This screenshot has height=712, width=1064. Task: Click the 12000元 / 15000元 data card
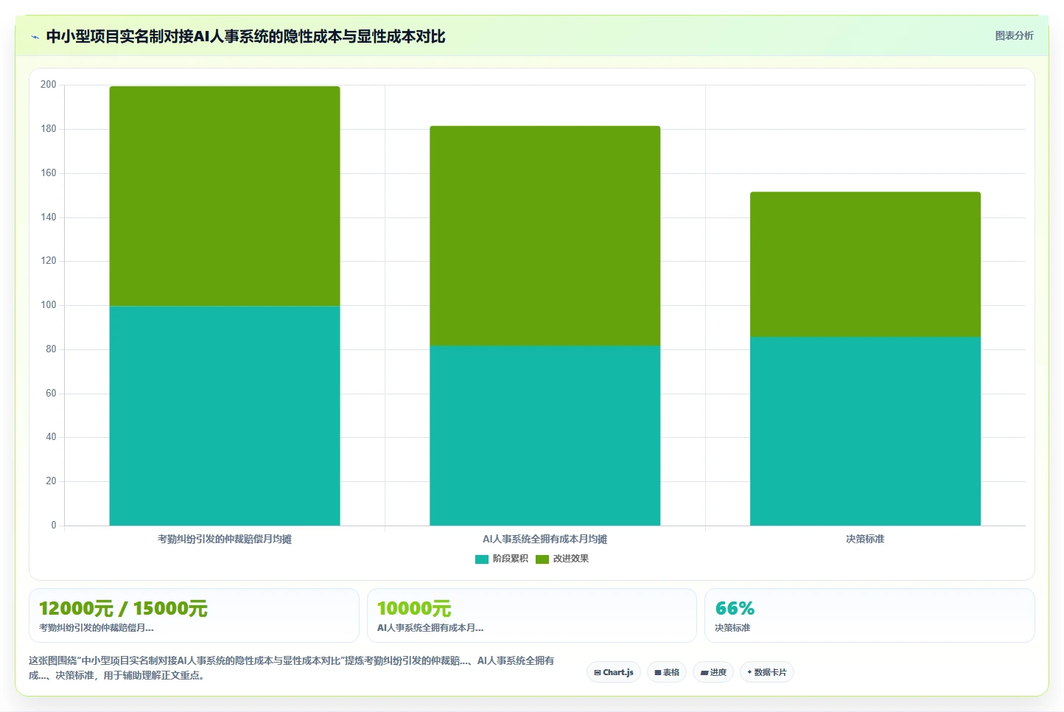coord(194,615)
